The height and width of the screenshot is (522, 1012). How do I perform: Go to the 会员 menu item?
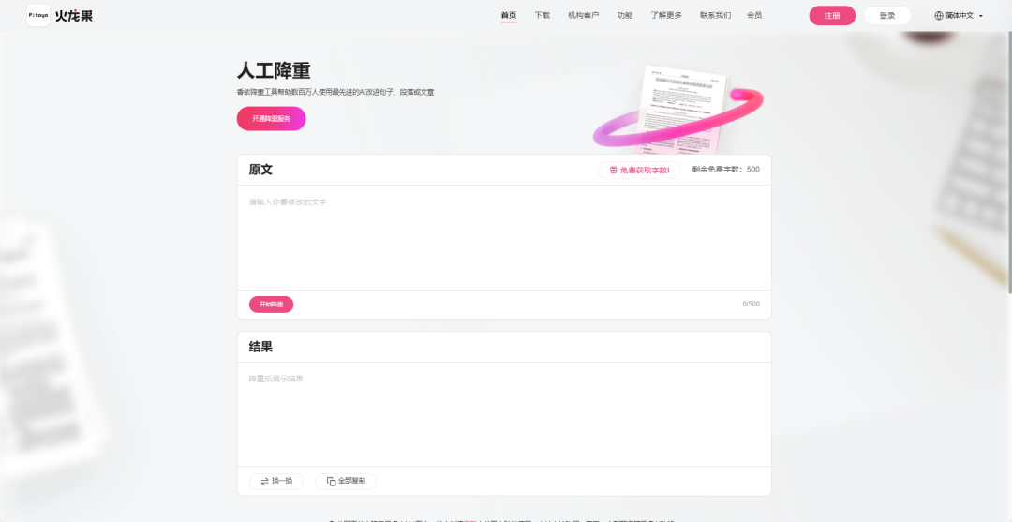pos(753,16)
